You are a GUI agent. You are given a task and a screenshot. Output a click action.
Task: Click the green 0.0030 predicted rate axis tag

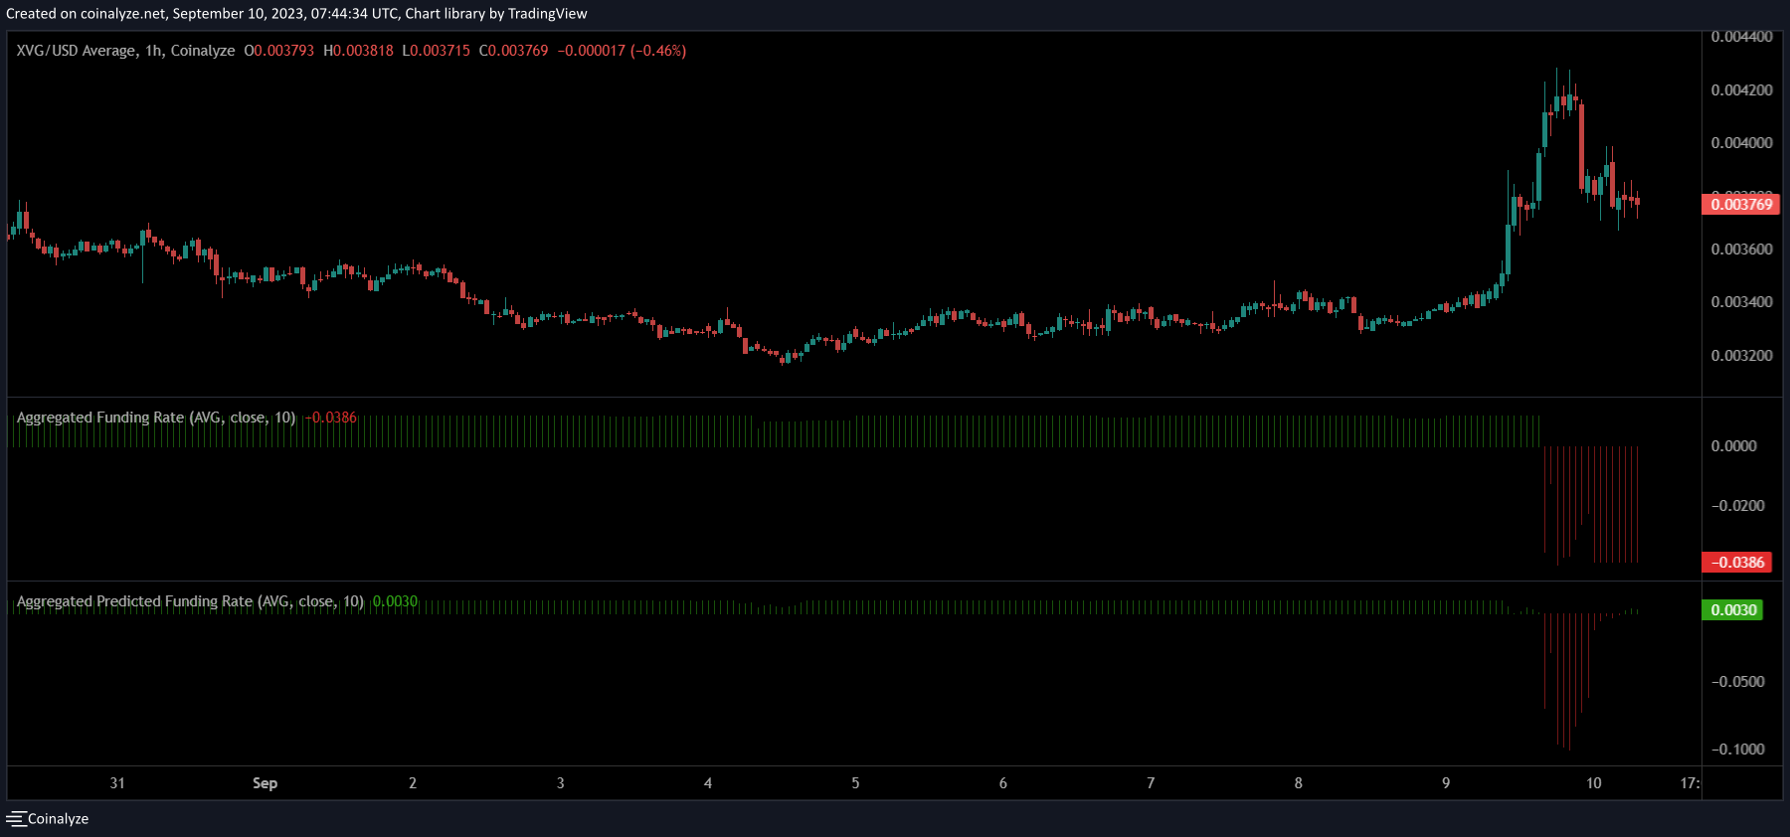[1732, 610]
